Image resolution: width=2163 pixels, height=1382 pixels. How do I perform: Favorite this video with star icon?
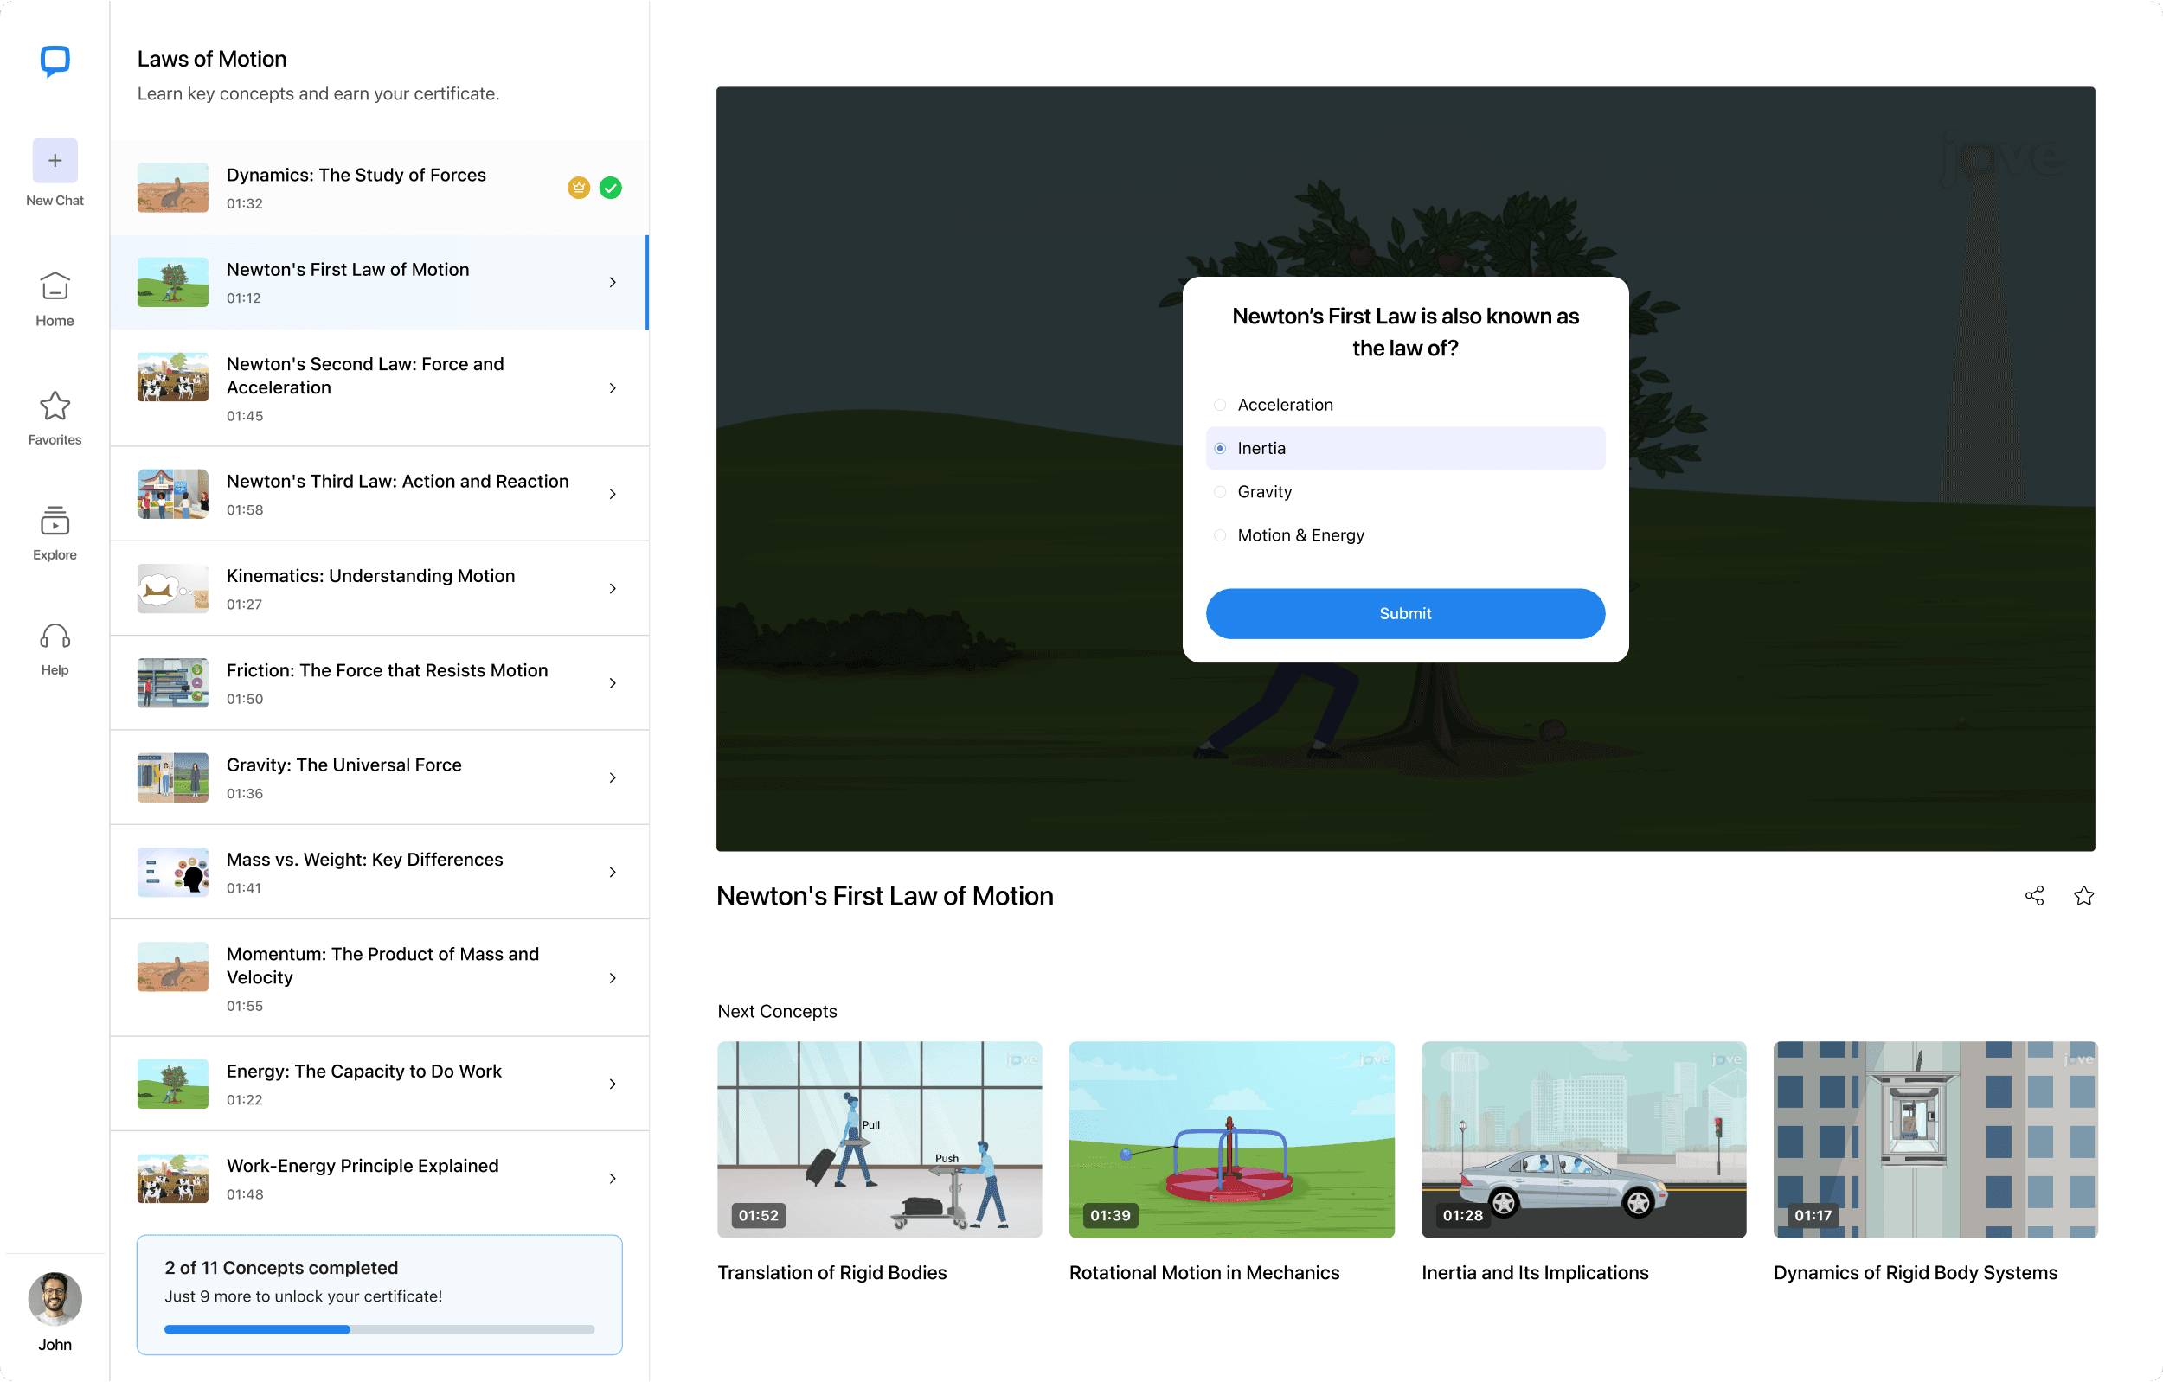point(2083,895)
